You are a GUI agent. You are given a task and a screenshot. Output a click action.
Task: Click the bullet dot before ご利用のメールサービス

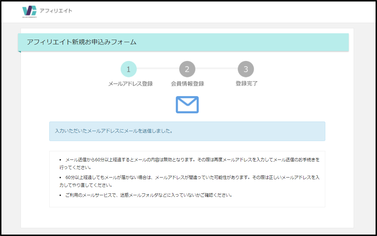(x=60, y=196)
